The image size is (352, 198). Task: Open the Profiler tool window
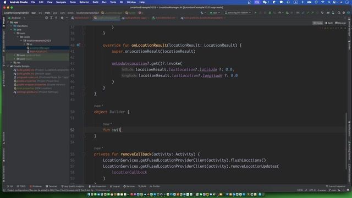pyautogui.click(x=155, y=186)
